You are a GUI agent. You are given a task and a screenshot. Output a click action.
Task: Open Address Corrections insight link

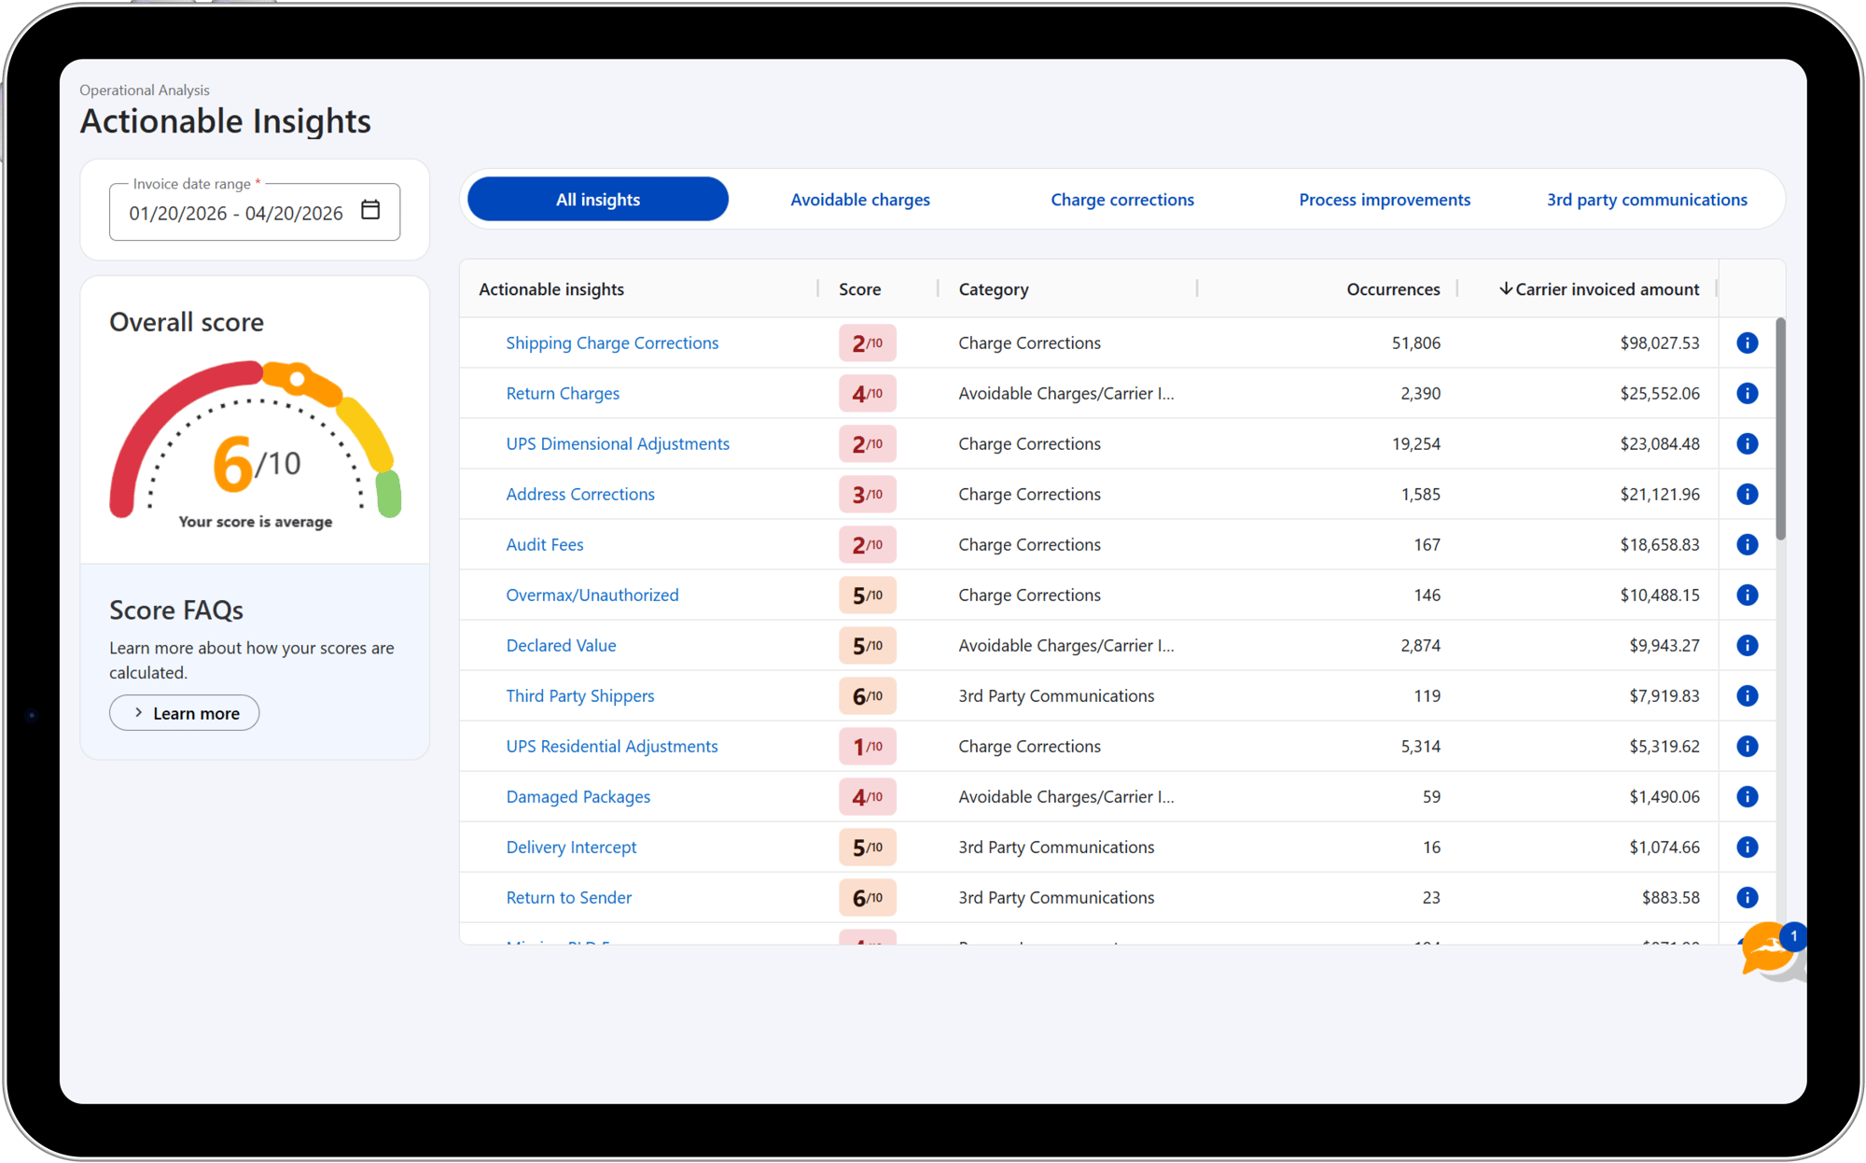(580, 494)
